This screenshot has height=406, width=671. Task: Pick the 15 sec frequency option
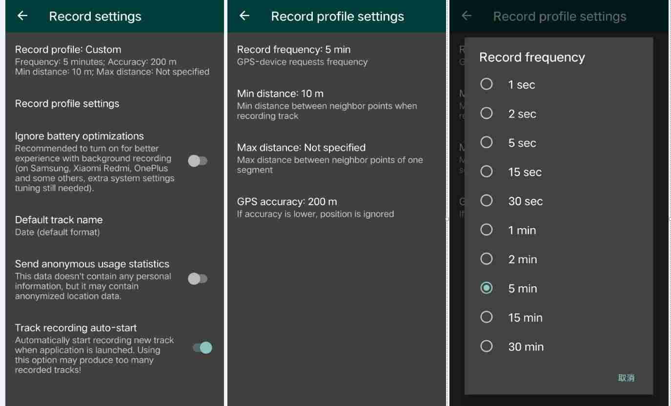487,172
